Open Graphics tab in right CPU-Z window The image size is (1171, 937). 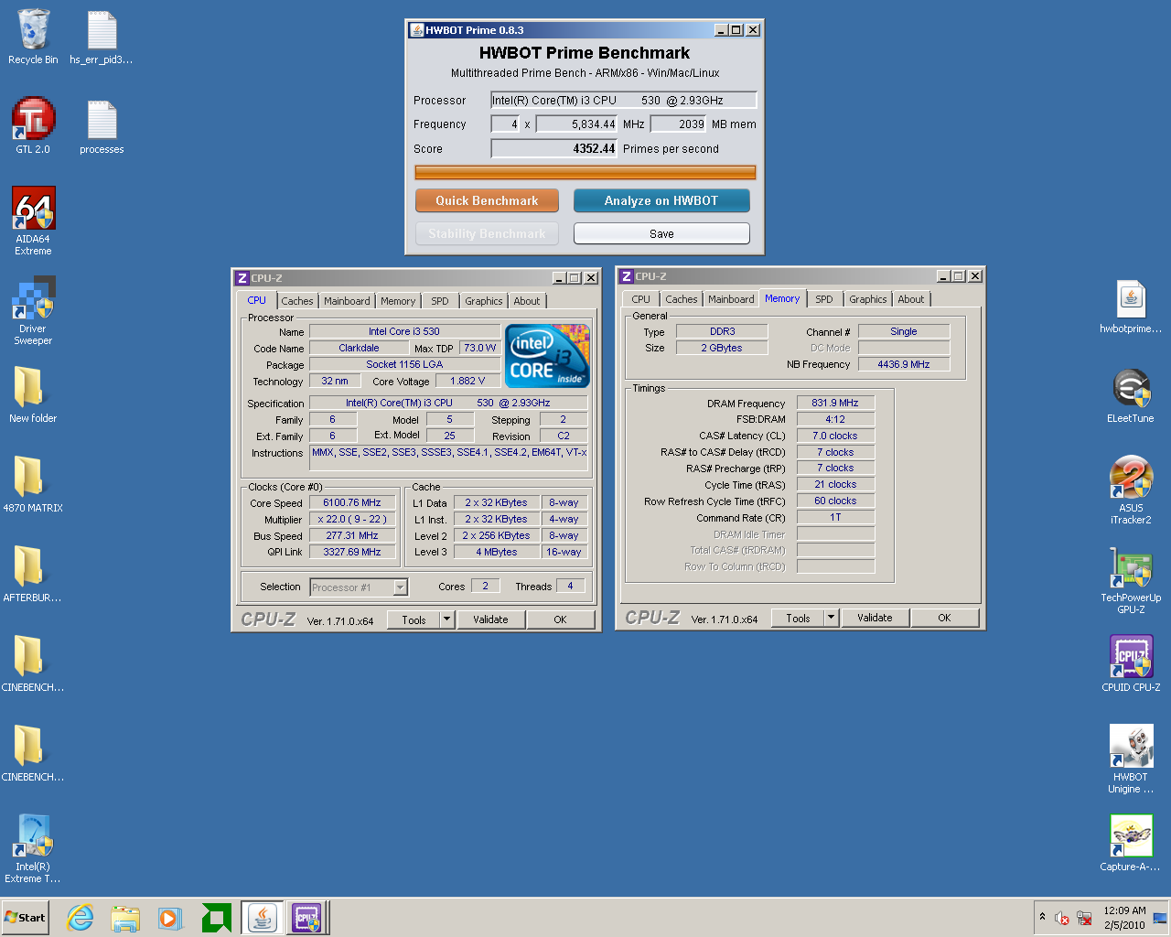coord(868,299)
